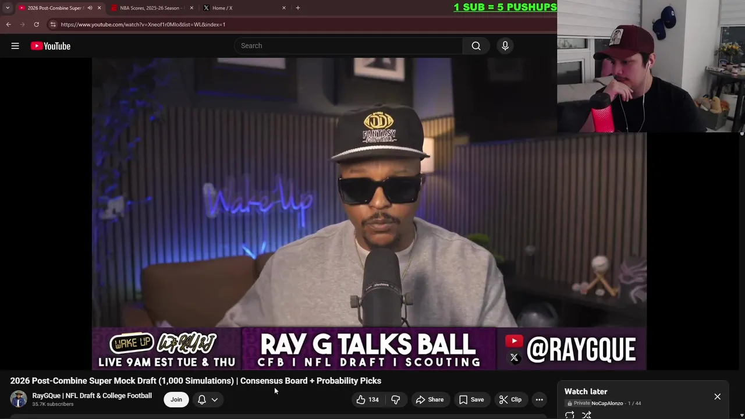
Task: Start voice search with microphone icon
Action: (x=505, y=46)
